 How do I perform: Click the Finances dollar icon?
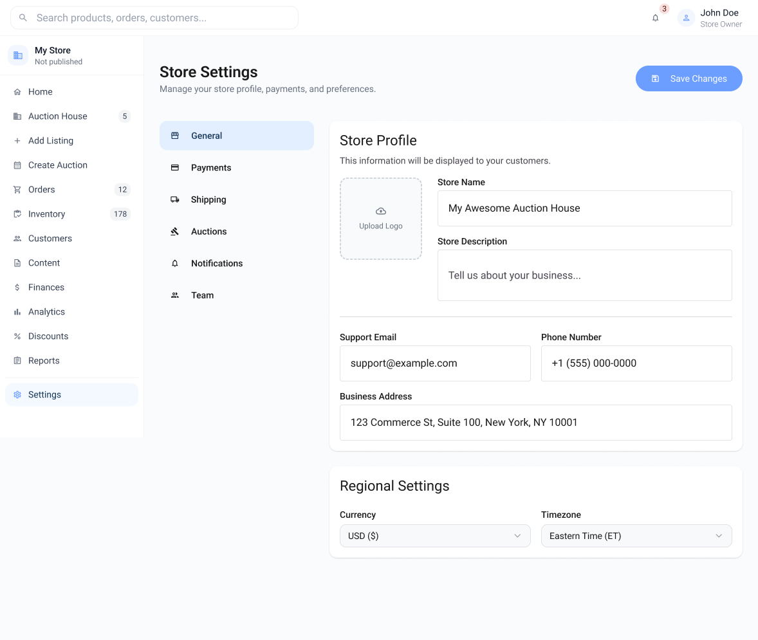click(17, 288)
